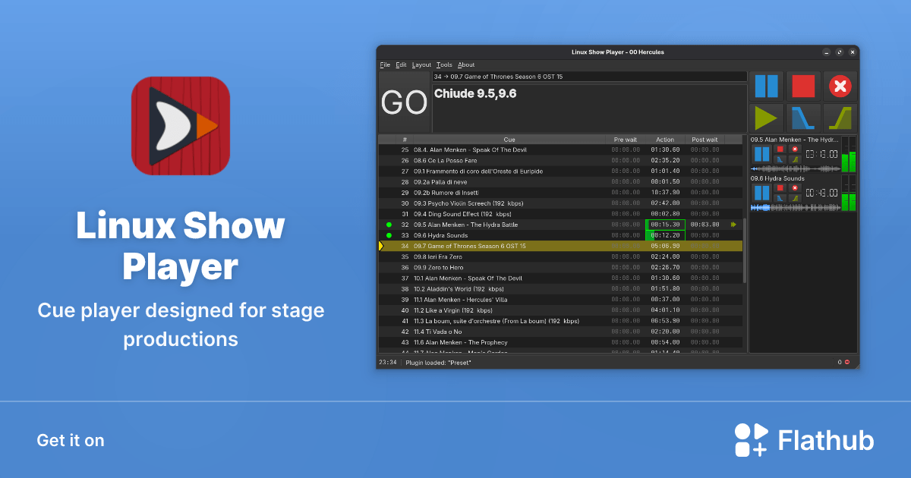
Task: Select highlighted cue '09.7 Game of Thrones Season 6 OST 15'
Action: pos(560,246)
